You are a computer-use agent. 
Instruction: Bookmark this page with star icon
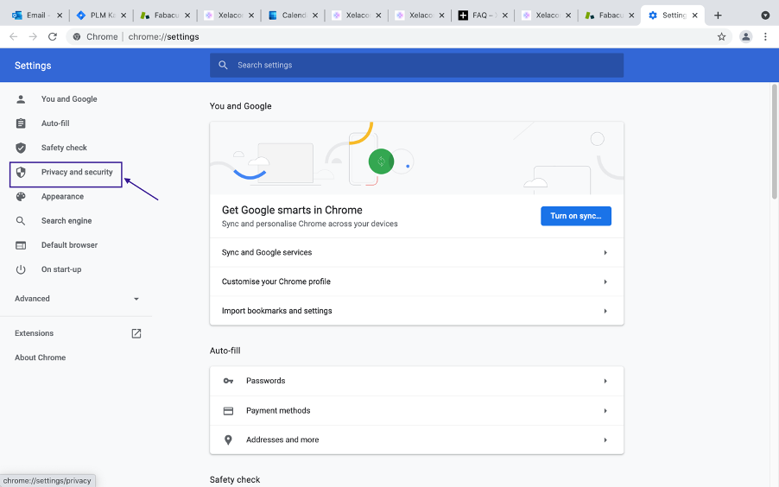point(721,37)
